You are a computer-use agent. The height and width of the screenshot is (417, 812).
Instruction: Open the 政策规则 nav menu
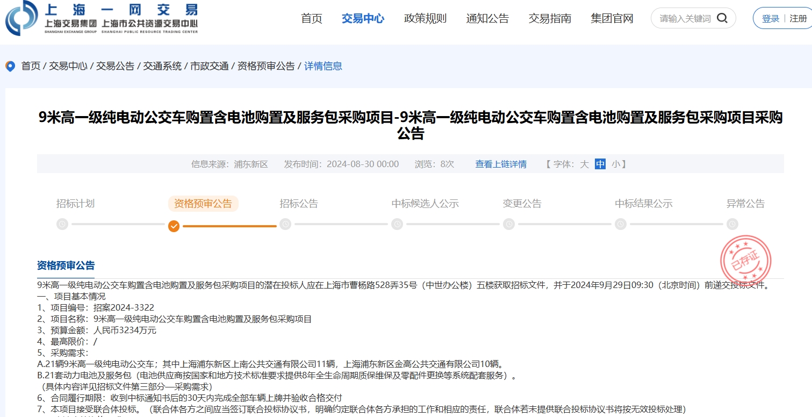click(425, 18)
